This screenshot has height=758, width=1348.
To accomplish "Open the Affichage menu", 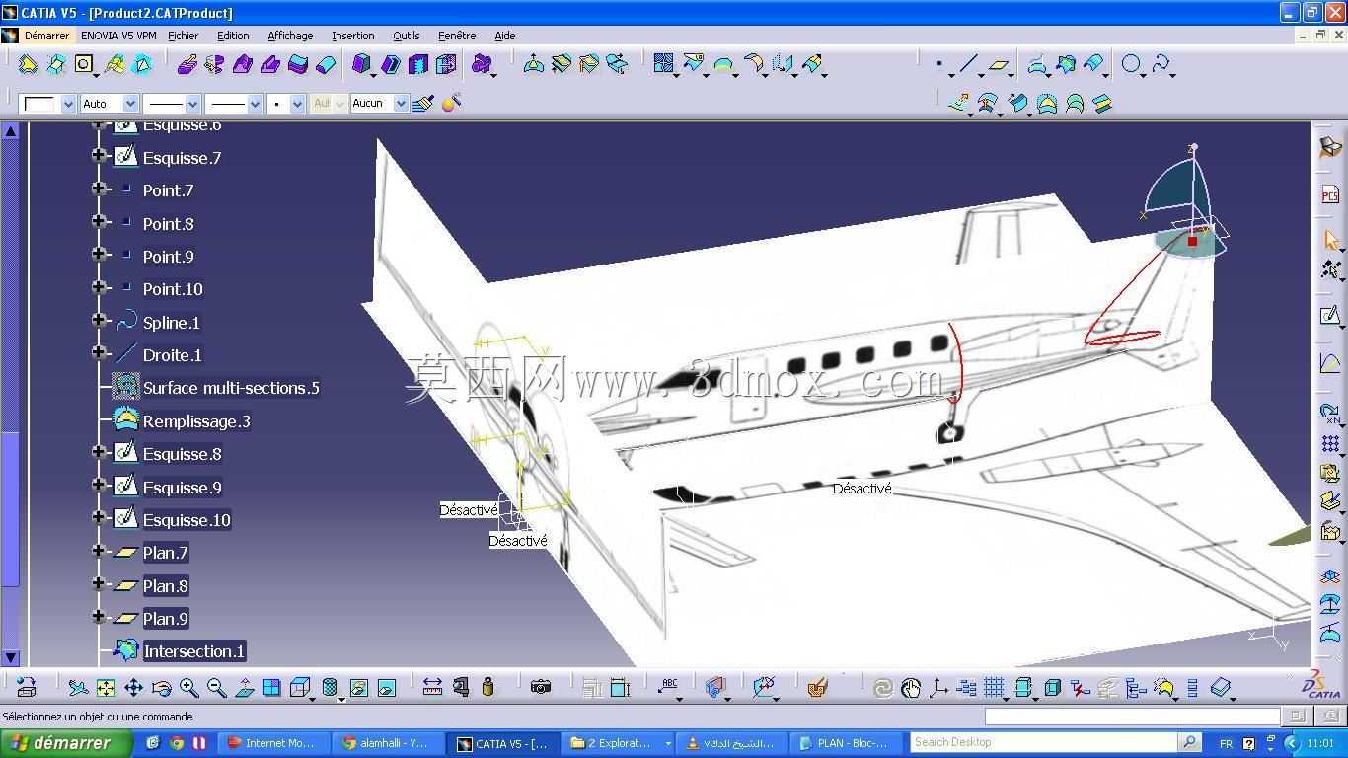I will pos(290,36).
